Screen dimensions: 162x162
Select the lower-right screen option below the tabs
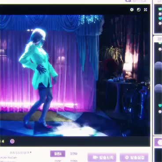[74, 161]
